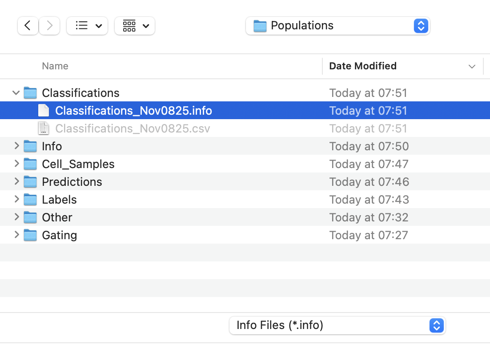Click the Classifications_Nov0825.info document icon

(x=43, y=110)
